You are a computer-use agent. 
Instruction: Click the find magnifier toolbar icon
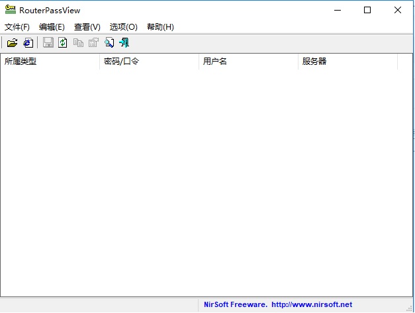coord(109,42)
